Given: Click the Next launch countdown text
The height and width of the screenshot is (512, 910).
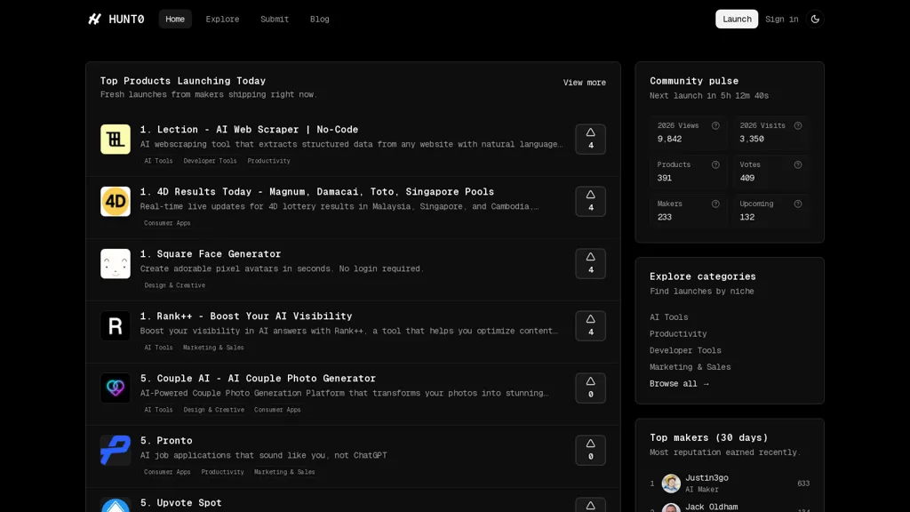Looking at the screenshot, I should pyautogui.click(x=708, y=96).
